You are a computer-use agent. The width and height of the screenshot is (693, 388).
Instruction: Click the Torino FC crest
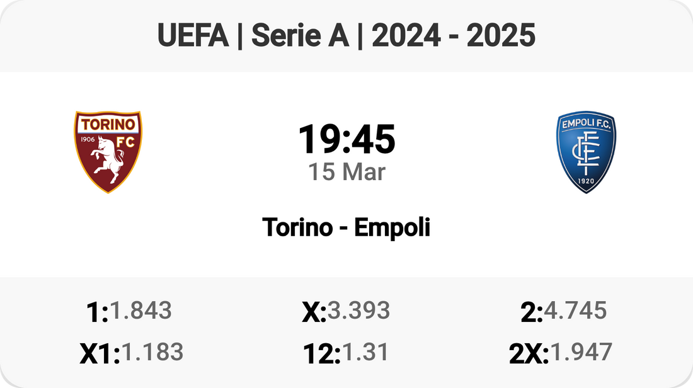tap(108, 152)
